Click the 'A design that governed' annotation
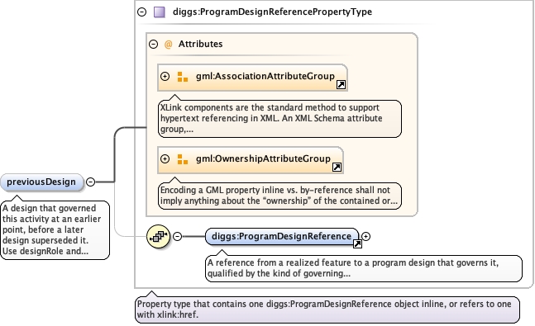The height and width of the screenshot is (326, 535). 55,230
